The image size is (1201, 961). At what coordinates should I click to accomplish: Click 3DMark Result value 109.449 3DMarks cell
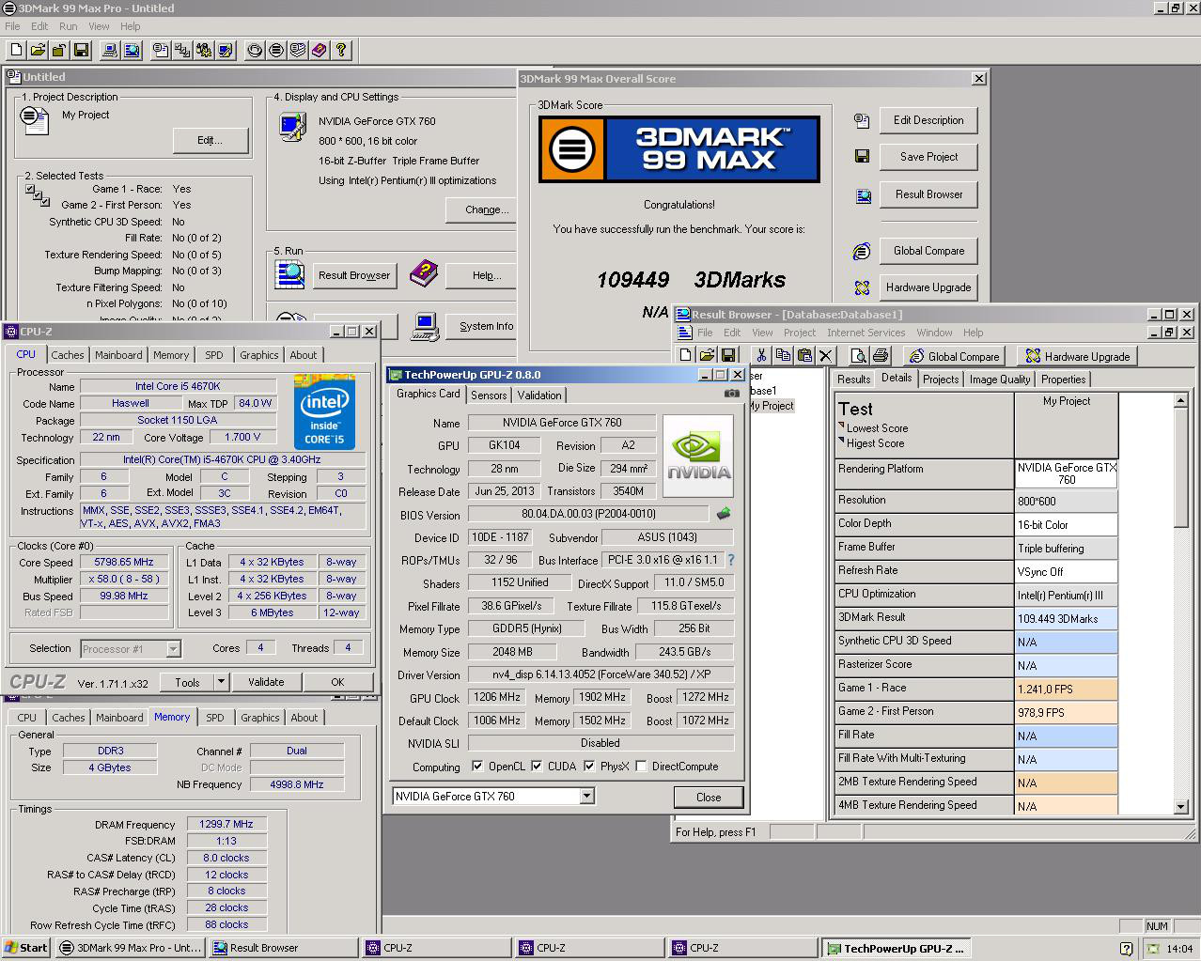click(x=1066, y=618)
